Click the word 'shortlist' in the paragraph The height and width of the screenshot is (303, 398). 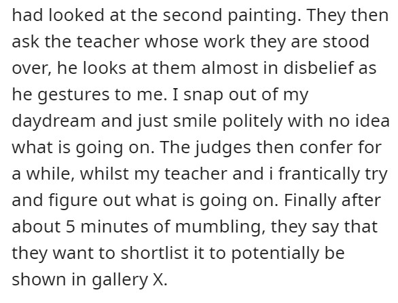coord(154,253)
